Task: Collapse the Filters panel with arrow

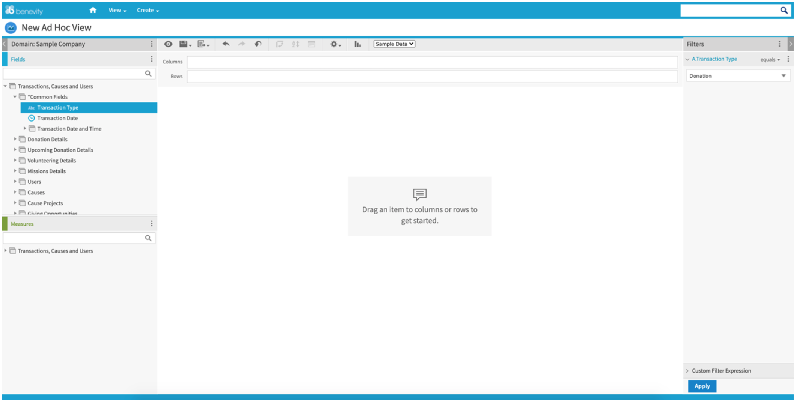Action: [x=791, y=44]
